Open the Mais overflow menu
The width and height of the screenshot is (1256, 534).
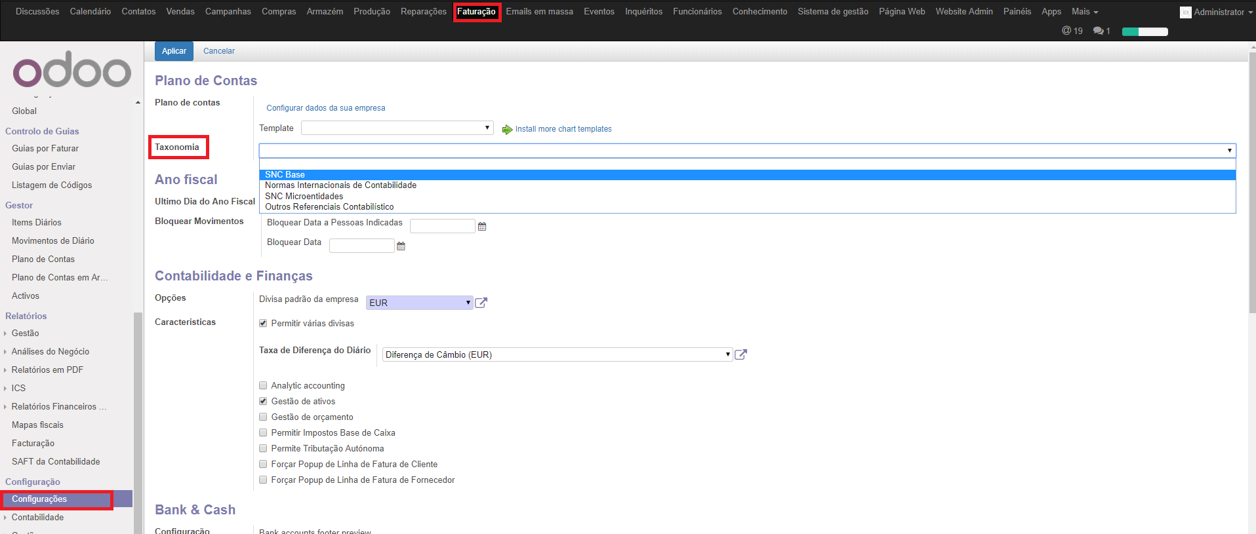[1084, 12]
